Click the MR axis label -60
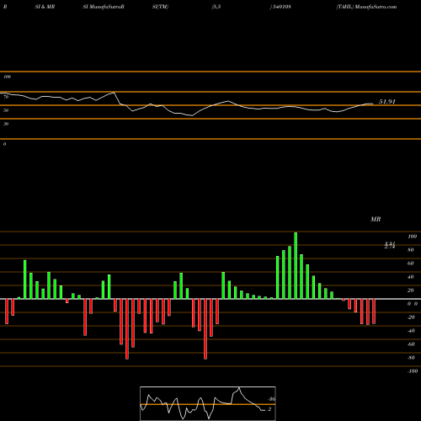The height and width of the screenshot is (421, 421). 411,344
